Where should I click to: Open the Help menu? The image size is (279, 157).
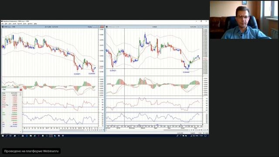[x=35, y=24]
